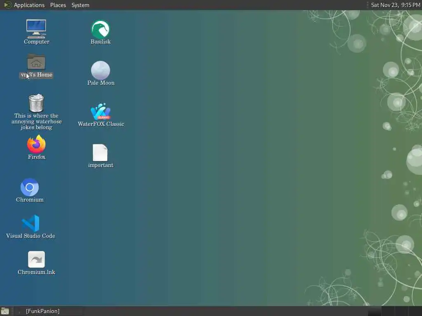Select the trash can icon
This screenshot has width=422, height=316.
coord(36,103)
